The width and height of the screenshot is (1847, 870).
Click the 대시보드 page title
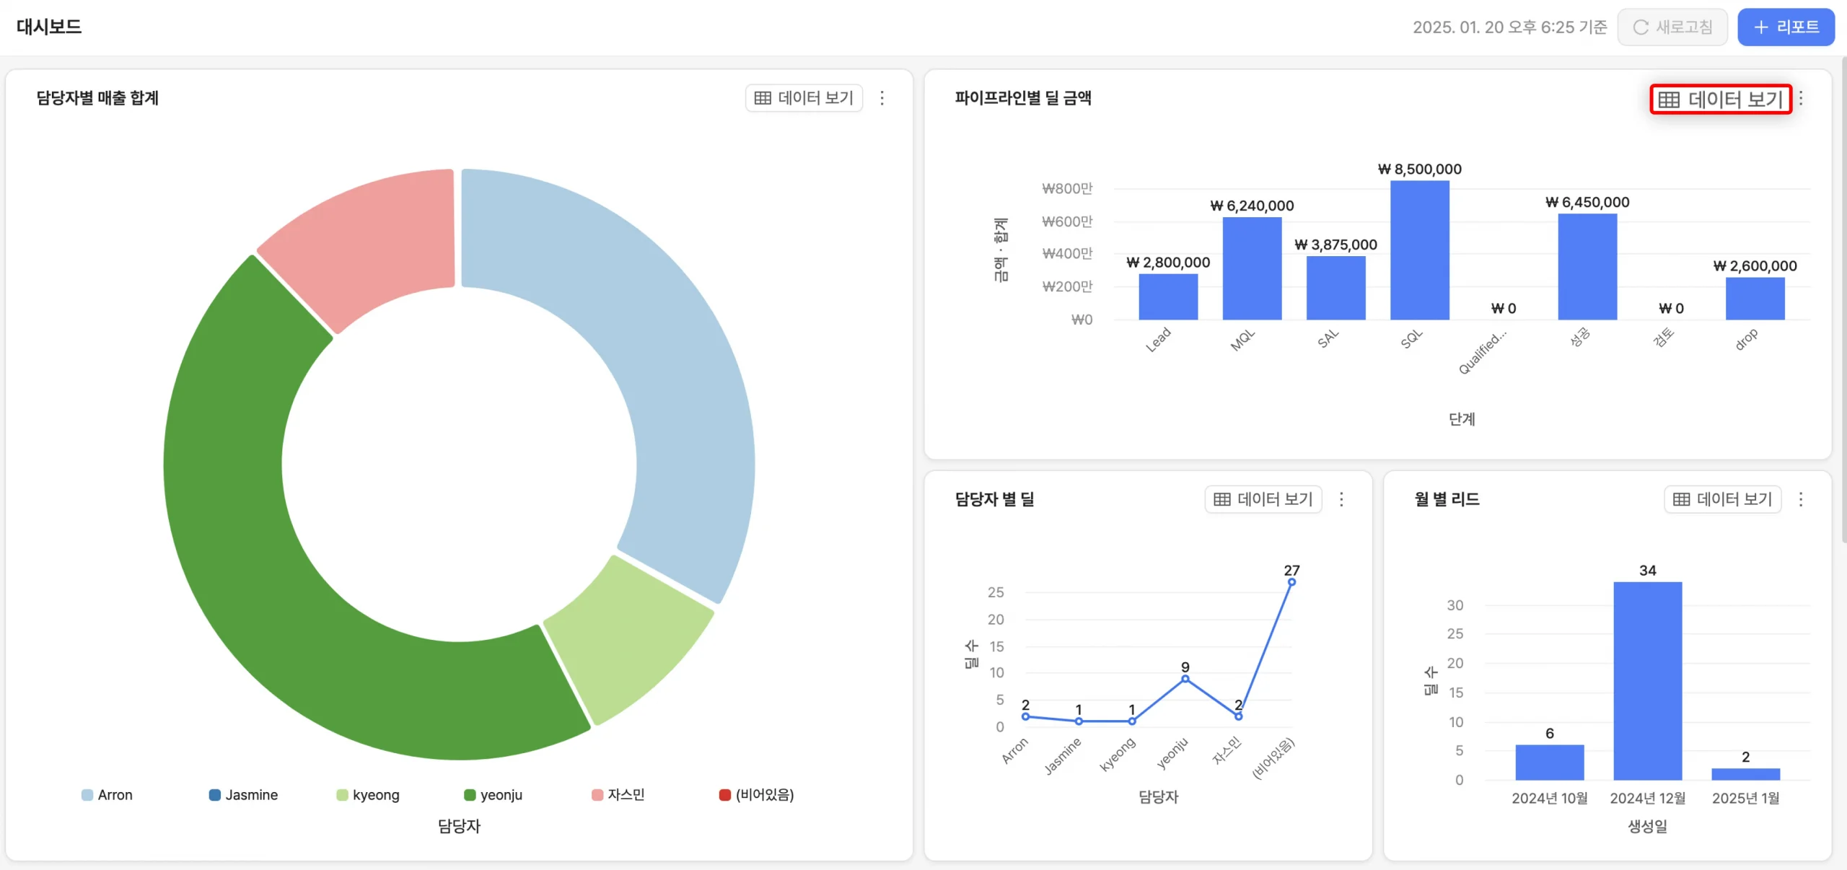[x=49, y=27]
